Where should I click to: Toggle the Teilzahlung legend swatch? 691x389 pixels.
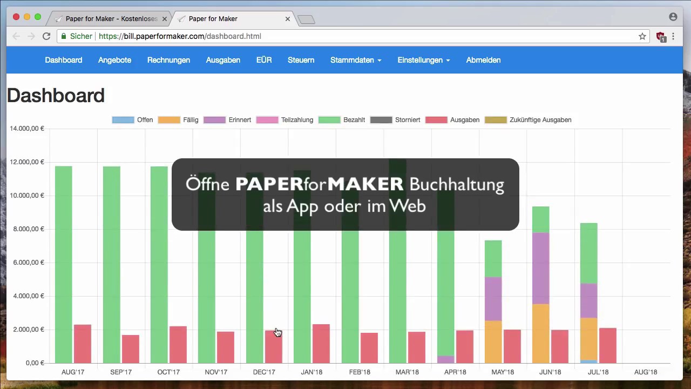pos(267,120)
